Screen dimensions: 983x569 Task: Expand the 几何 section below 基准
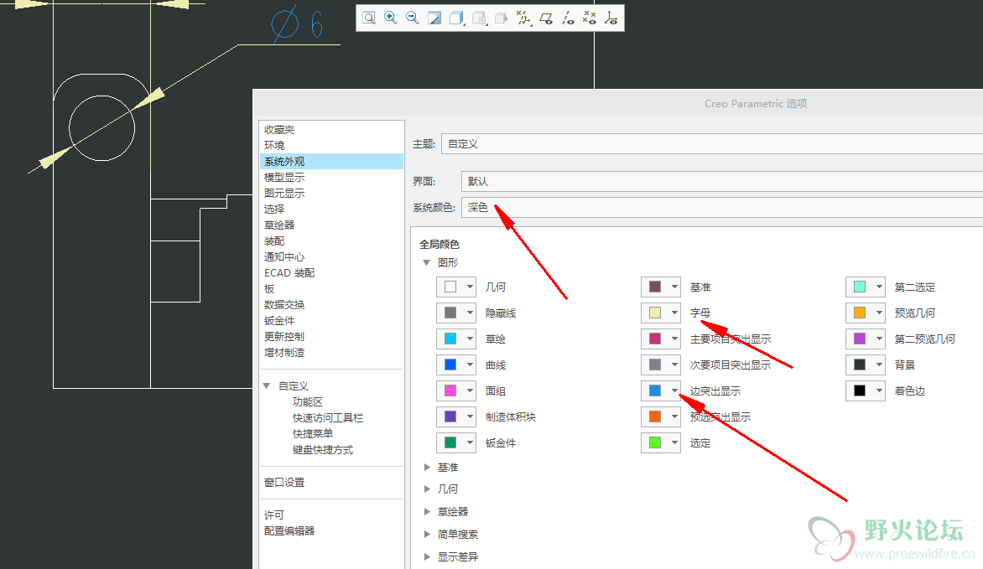pyautogui.click(x=427, y=489)
